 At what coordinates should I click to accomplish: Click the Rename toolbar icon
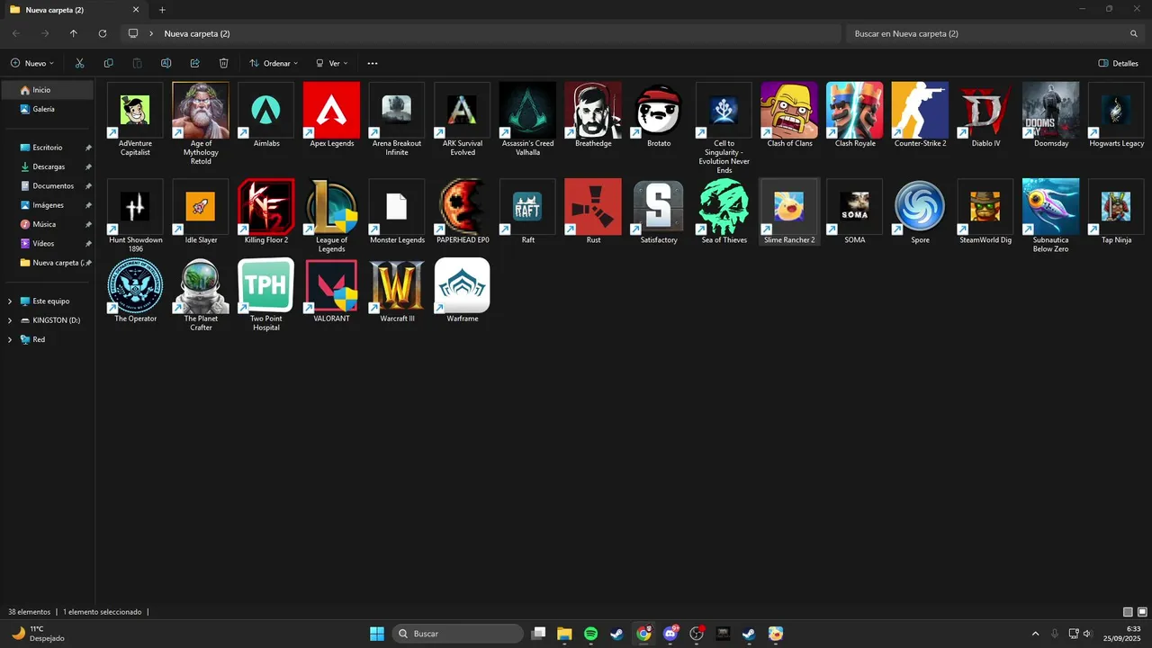pos(166,63)
